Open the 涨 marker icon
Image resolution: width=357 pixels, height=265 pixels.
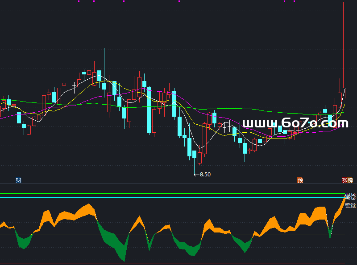[345, 180]
